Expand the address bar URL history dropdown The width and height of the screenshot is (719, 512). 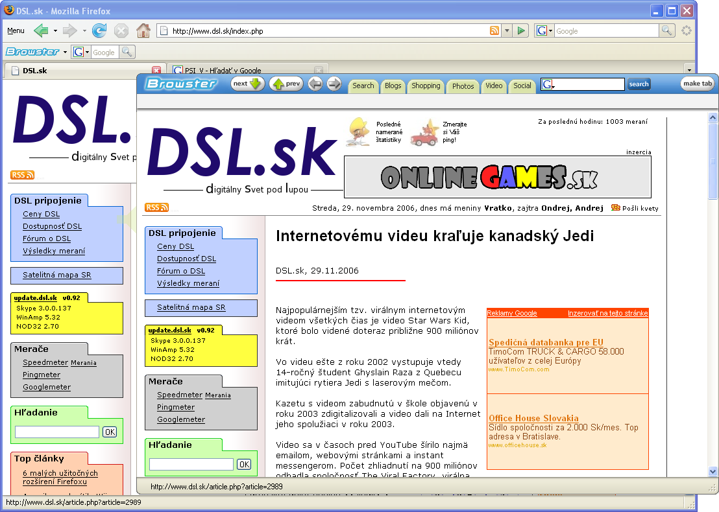coord(507,30)
